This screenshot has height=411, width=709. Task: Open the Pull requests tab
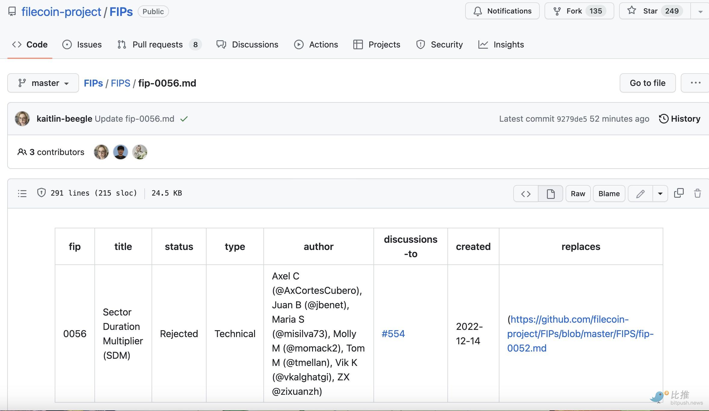159,44
